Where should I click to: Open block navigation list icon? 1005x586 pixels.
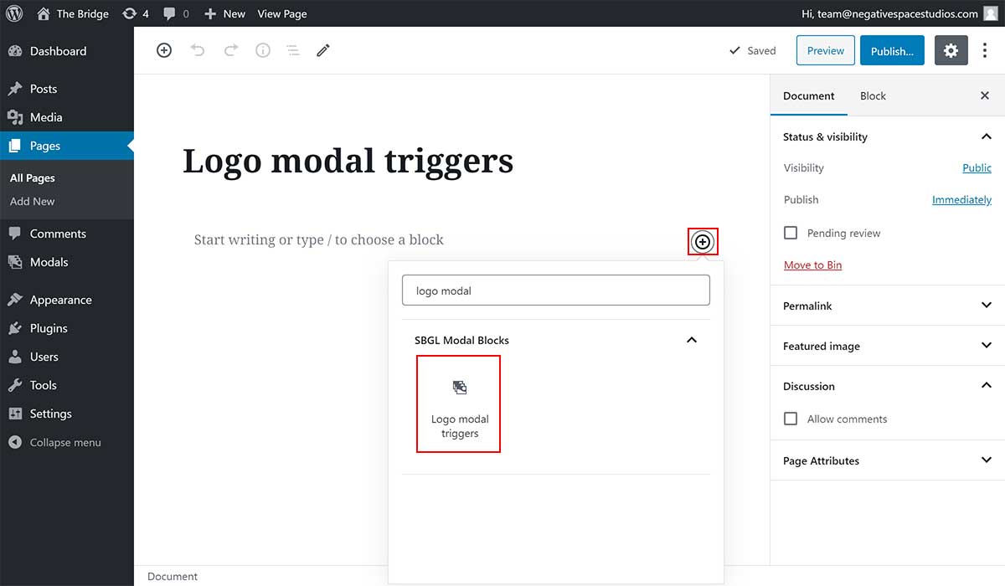tap(293, 50)
